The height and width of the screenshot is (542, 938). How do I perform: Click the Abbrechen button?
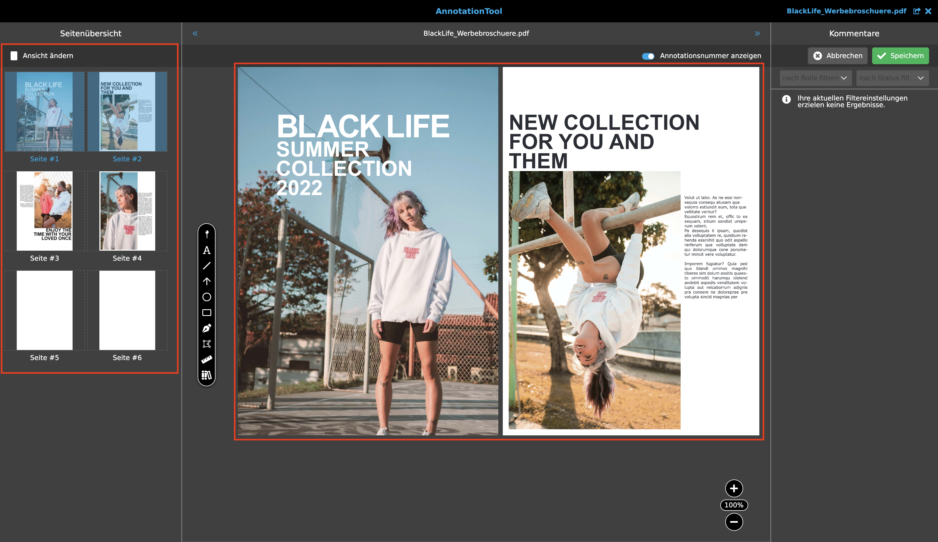tap(837, 56)
